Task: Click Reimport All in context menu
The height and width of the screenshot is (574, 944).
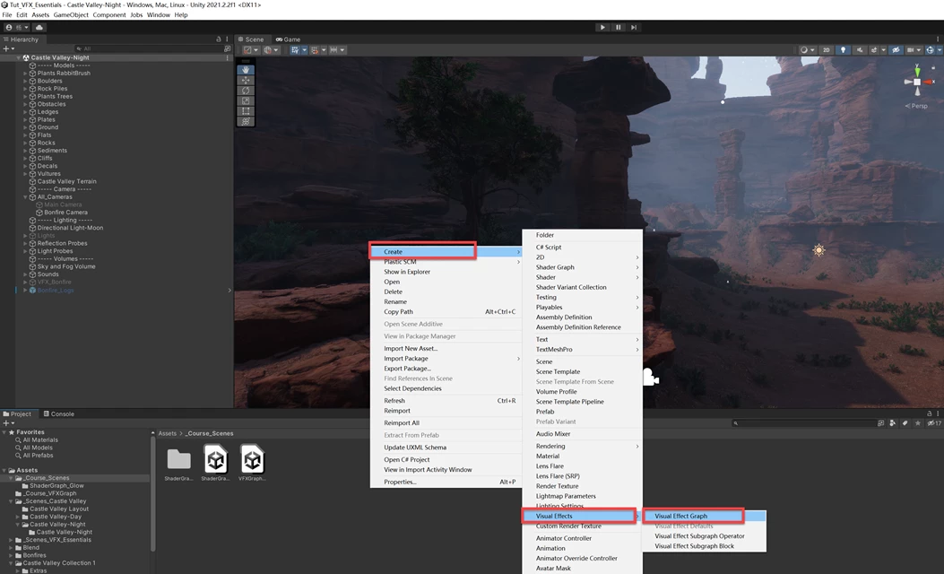Action: [446, 422]
